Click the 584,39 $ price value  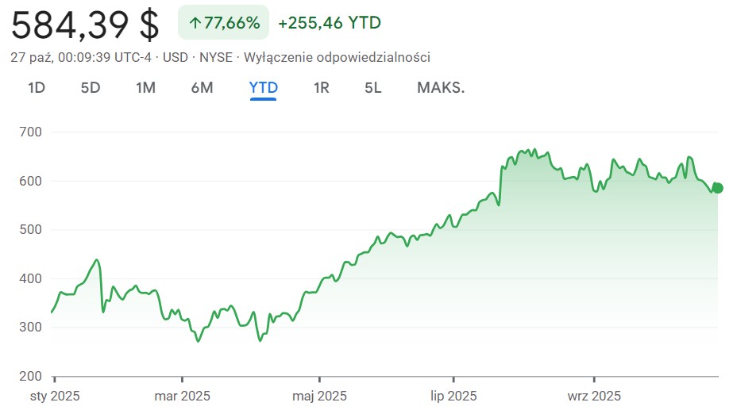pos(85,25)
